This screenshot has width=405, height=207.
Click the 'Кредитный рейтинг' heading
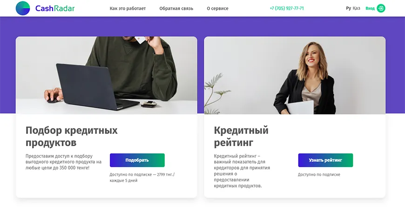pyautogui.click(x=241, y=137)
